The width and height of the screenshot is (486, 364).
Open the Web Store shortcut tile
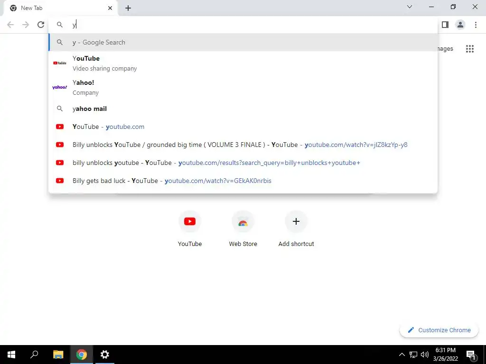243,229
